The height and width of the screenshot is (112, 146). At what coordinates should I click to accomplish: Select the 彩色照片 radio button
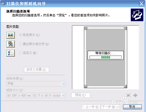tap(20, 35)
